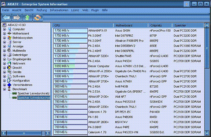Open the Informationen menu
Image resolution: width=211 pixels, height=137 pixels.
click(59, 10)
